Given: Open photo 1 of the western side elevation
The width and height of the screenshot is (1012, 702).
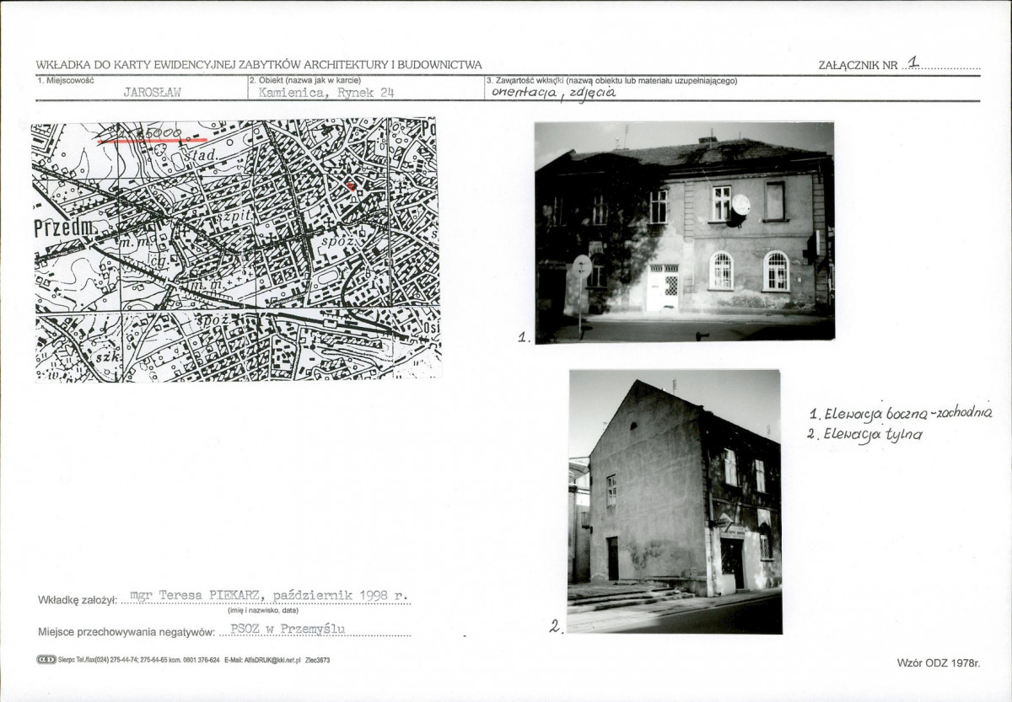Looking at the screenshot, I should [685, 232].
